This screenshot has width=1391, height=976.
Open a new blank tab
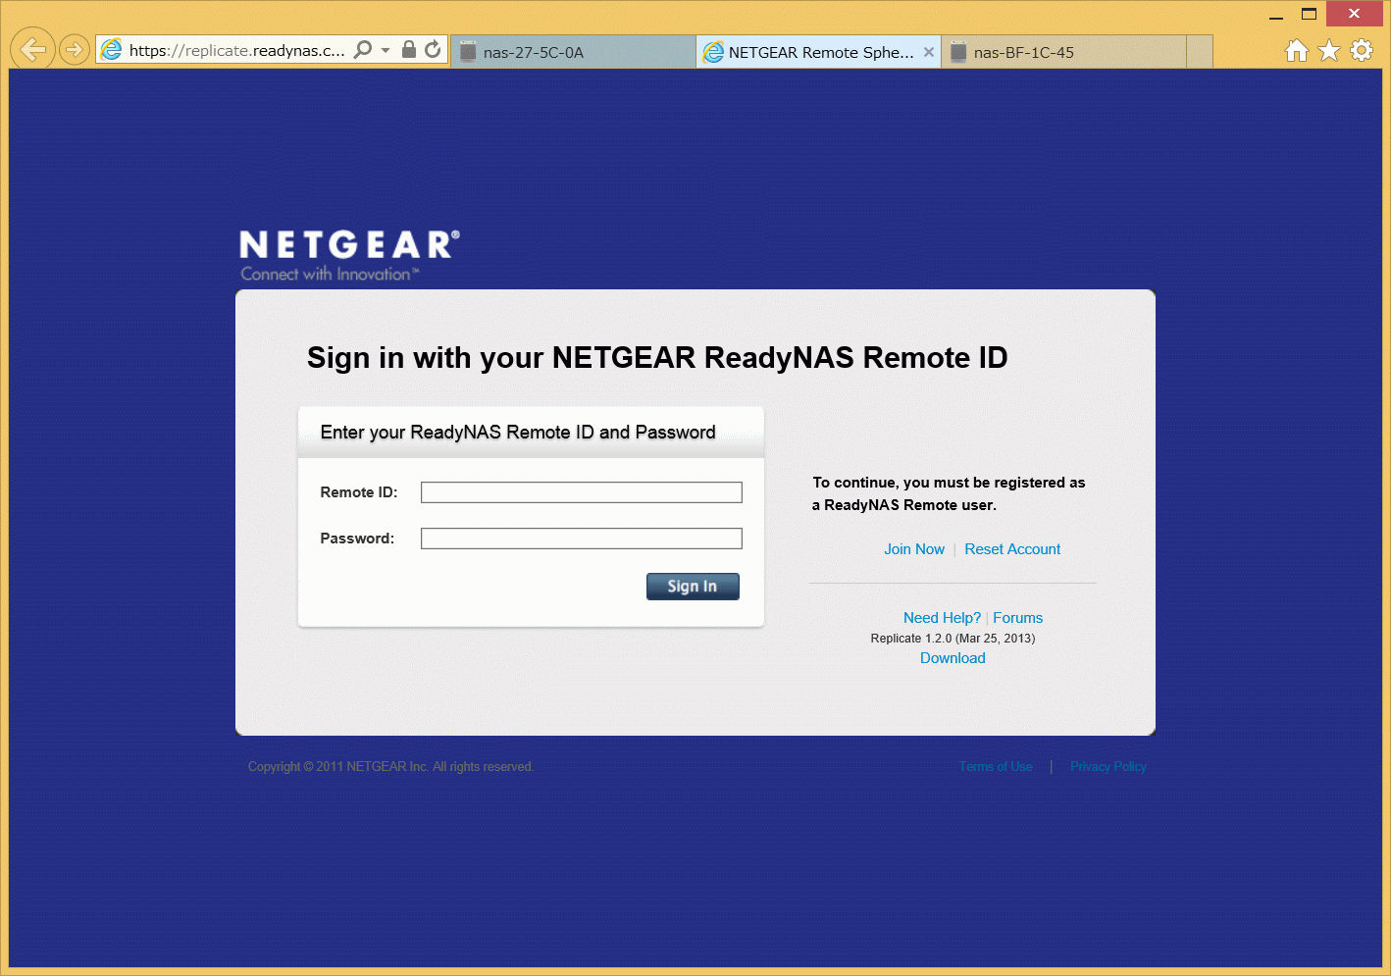(x=1199, y=52)
